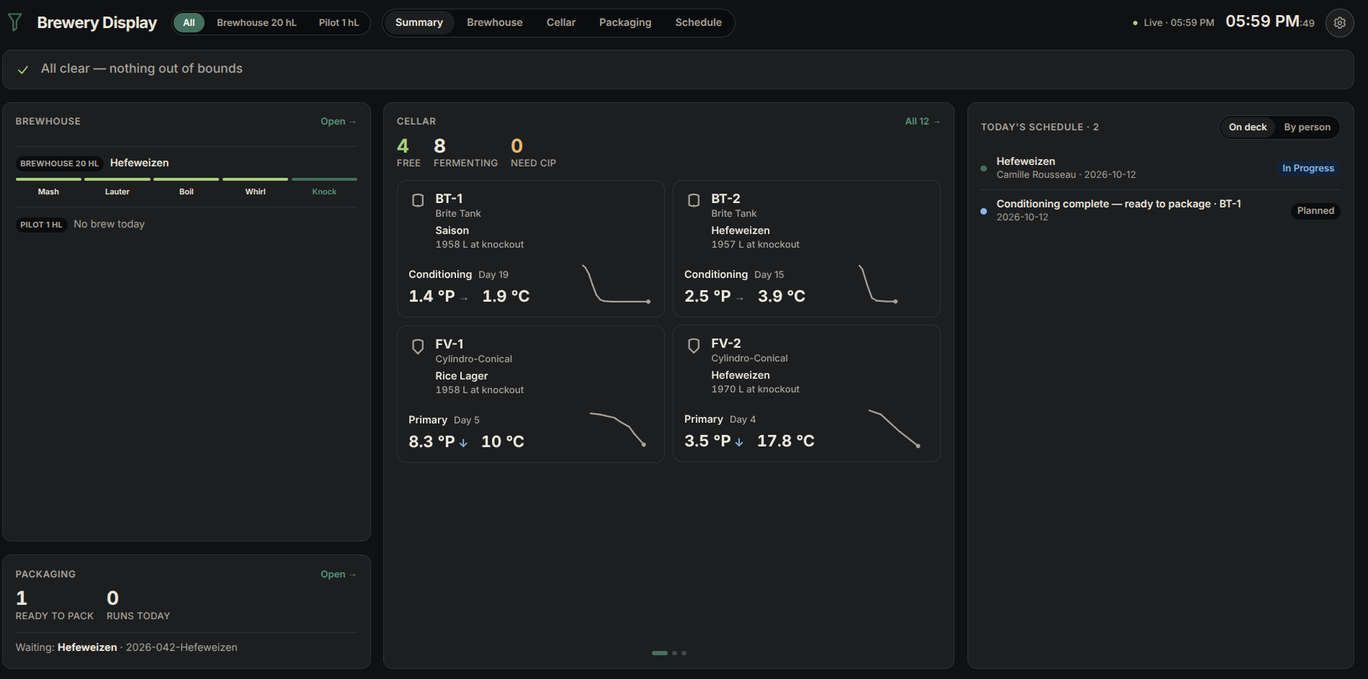Click the BT-1 brite tank icon
1368x679 pixels.
418,200
